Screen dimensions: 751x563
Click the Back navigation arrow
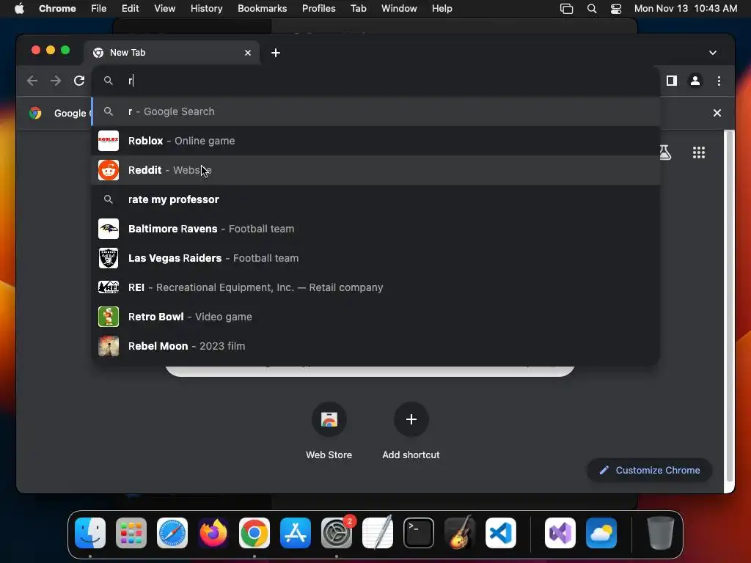coord(32,81)
